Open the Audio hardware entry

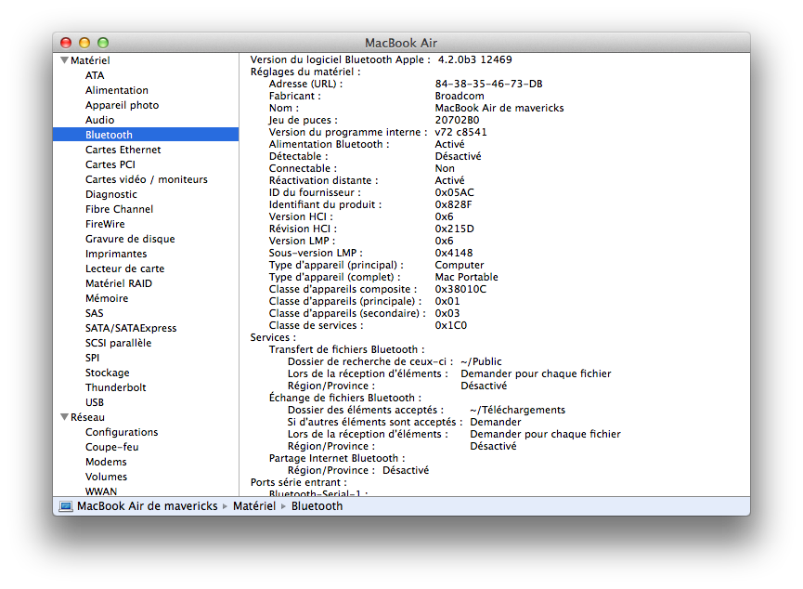(100, 120)
